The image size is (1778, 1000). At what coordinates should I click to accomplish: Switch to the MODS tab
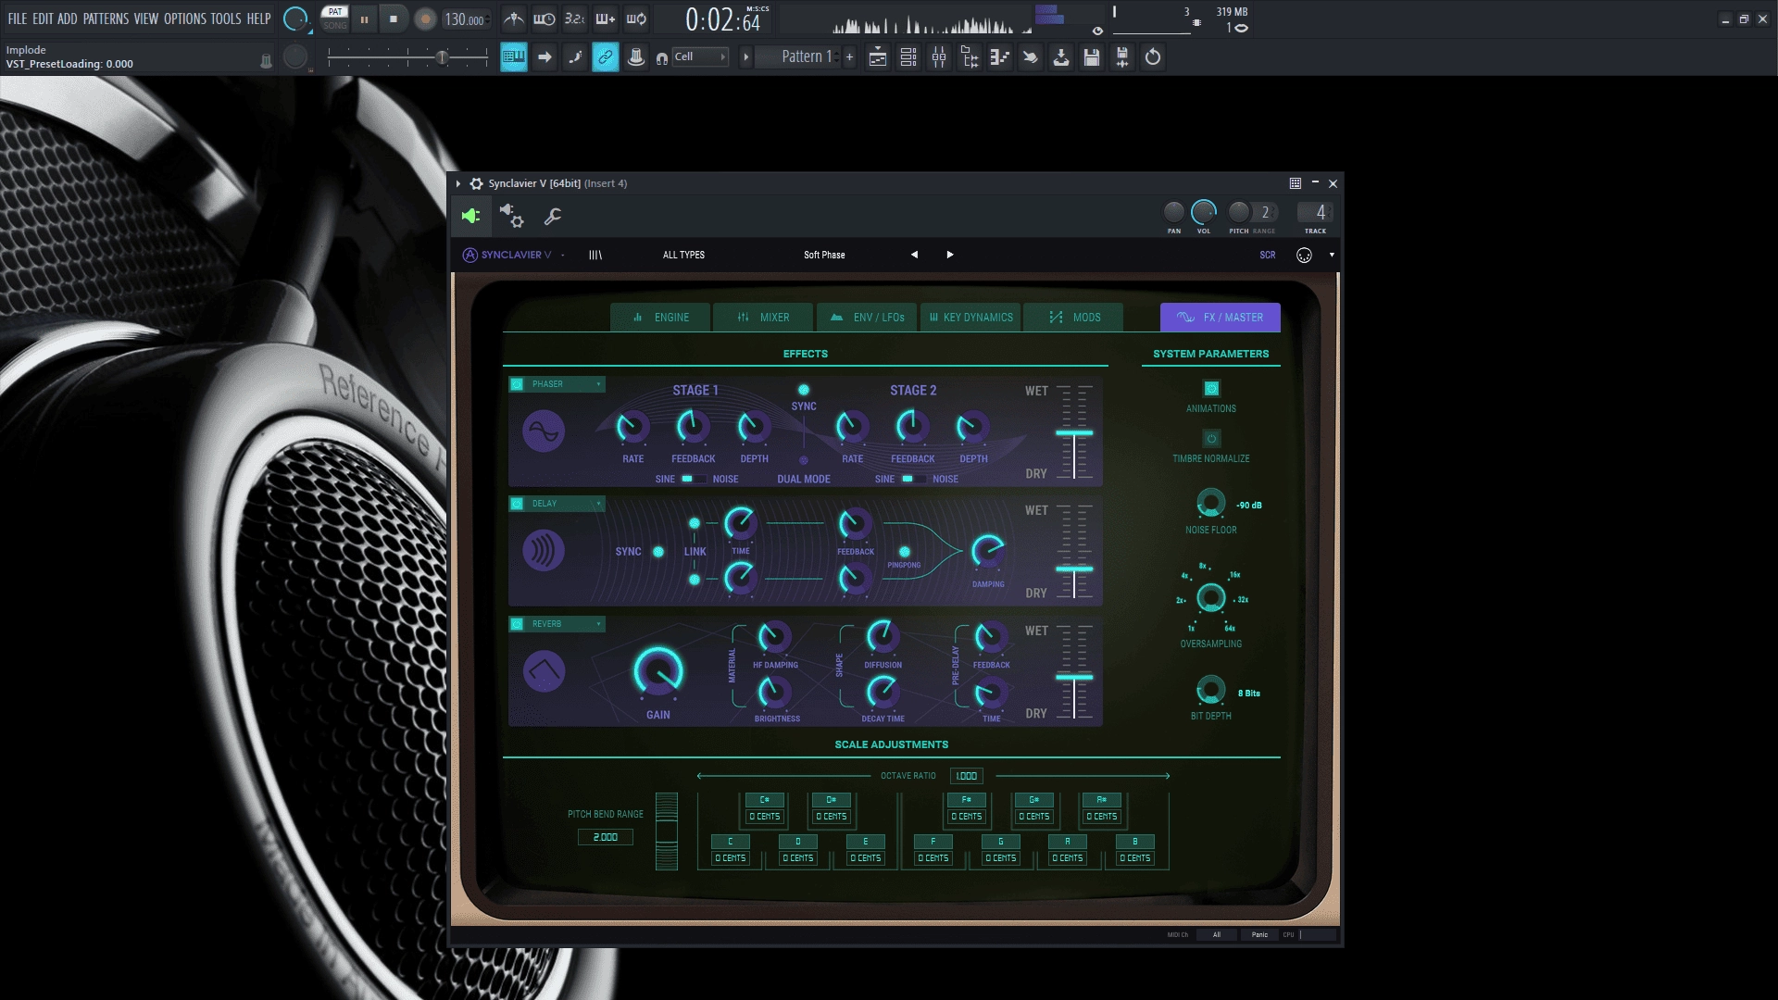1074,318
